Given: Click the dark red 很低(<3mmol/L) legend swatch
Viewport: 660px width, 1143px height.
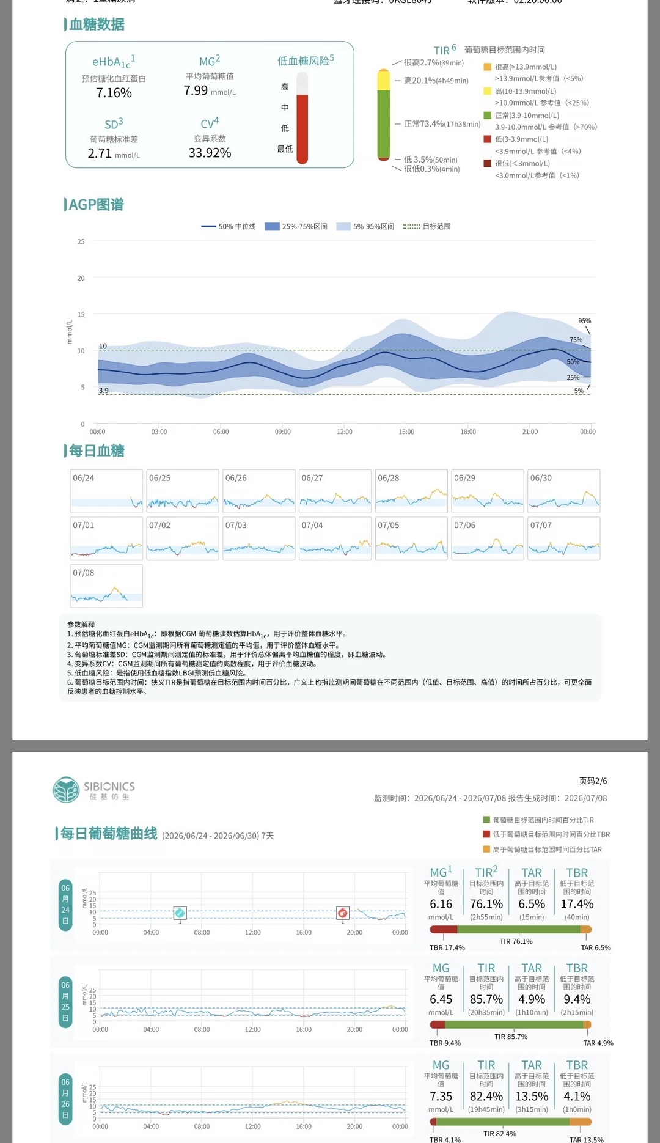Looking at the screenshot, I should [487, 163].
